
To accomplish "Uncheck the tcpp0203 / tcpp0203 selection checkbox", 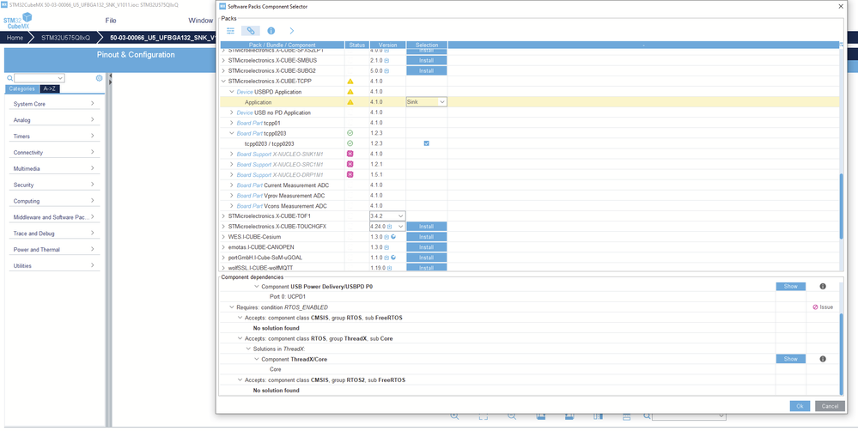I will (x=426, y=143).
